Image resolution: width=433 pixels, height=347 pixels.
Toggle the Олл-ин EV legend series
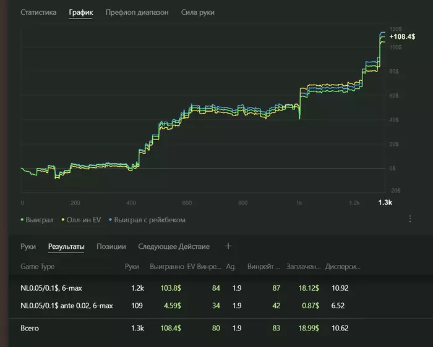pyautogui.click(x=81, y=220)
